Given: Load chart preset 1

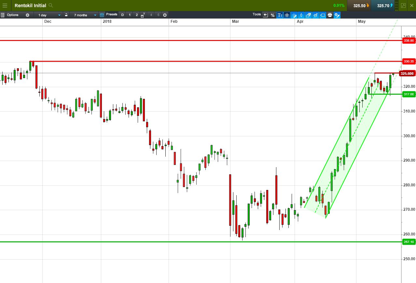Looking at the screenshot, I should click(130, 15).
